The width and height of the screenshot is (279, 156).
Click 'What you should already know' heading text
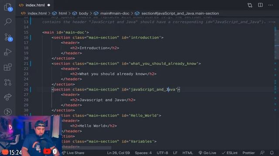112,74
